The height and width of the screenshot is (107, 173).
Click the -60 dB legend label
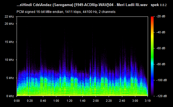click(161, 48)
